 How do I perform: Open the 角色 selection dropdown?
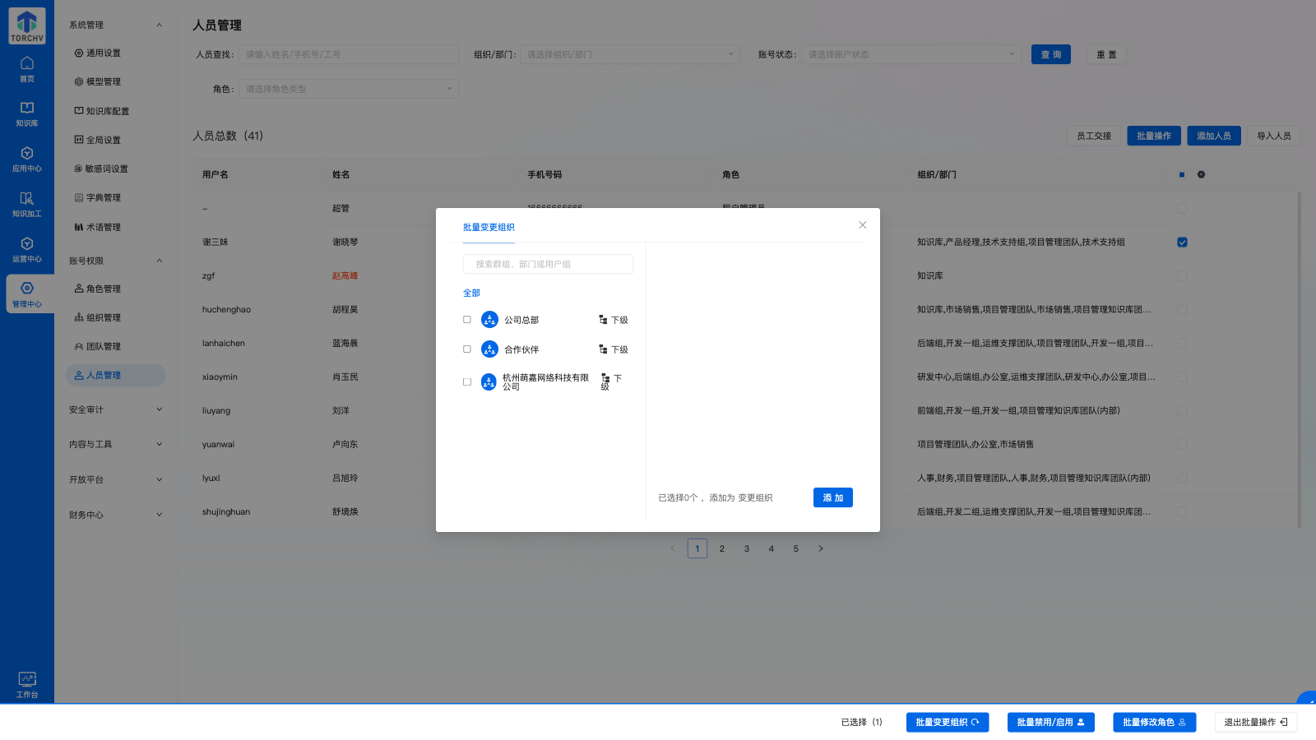tap(348, 88)
